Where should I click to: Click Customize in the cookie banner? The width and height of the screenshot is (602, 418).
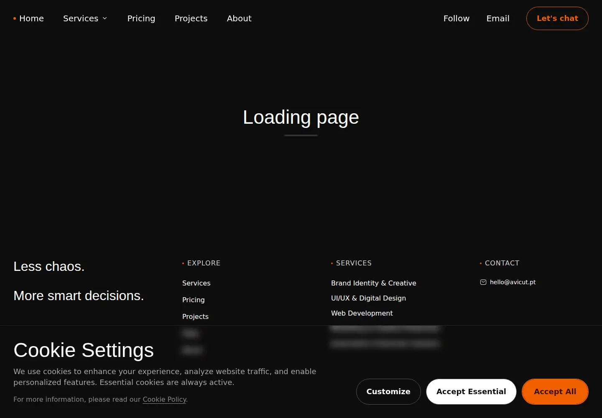(388, 392)
